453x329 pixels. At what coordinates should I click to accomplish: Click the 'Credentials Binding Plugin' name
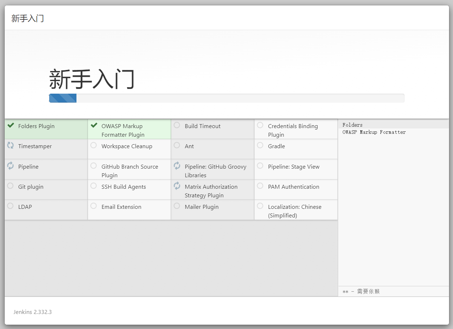(293, 131)
